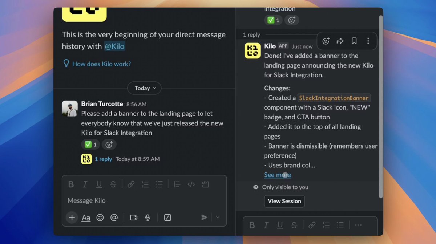Open the Today date dropdown

(144, 88)
